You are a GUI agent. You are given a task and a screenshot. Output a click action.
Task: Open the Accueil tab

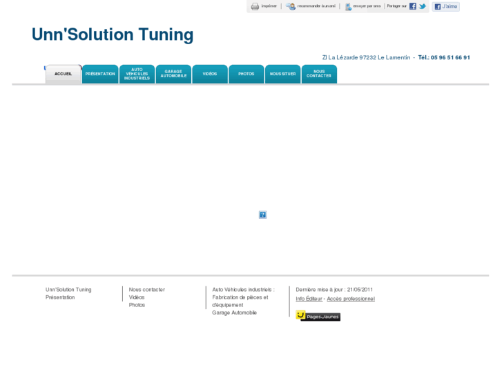pos(64,74)
